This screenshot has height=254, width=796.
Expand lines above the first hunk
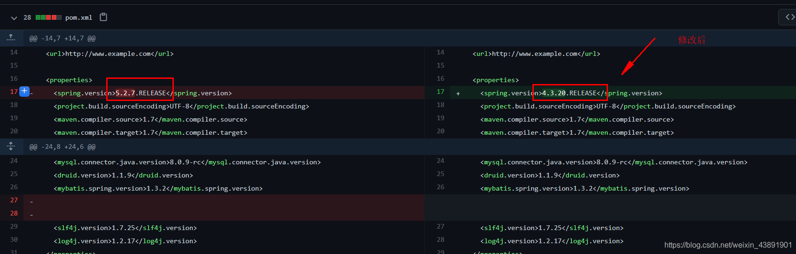coord(11,38)
